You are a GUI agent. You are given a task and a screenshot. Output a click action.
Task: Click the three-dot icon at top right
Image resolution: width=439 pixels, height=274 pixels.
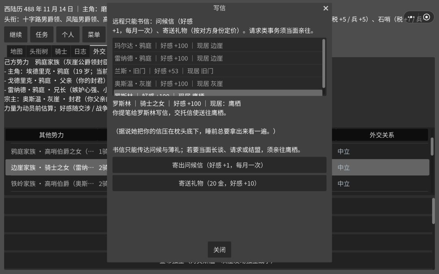coord(411,17)
